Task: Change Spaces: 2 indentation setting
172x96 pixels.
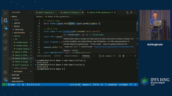Action: coord(87,85)
